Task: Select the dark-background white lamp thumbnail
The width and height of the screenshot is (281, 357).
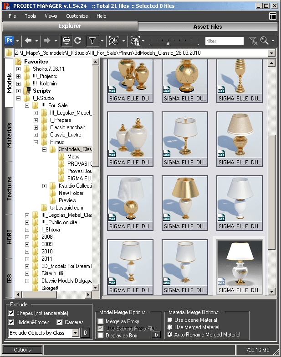Action: (x=240, y=267)
